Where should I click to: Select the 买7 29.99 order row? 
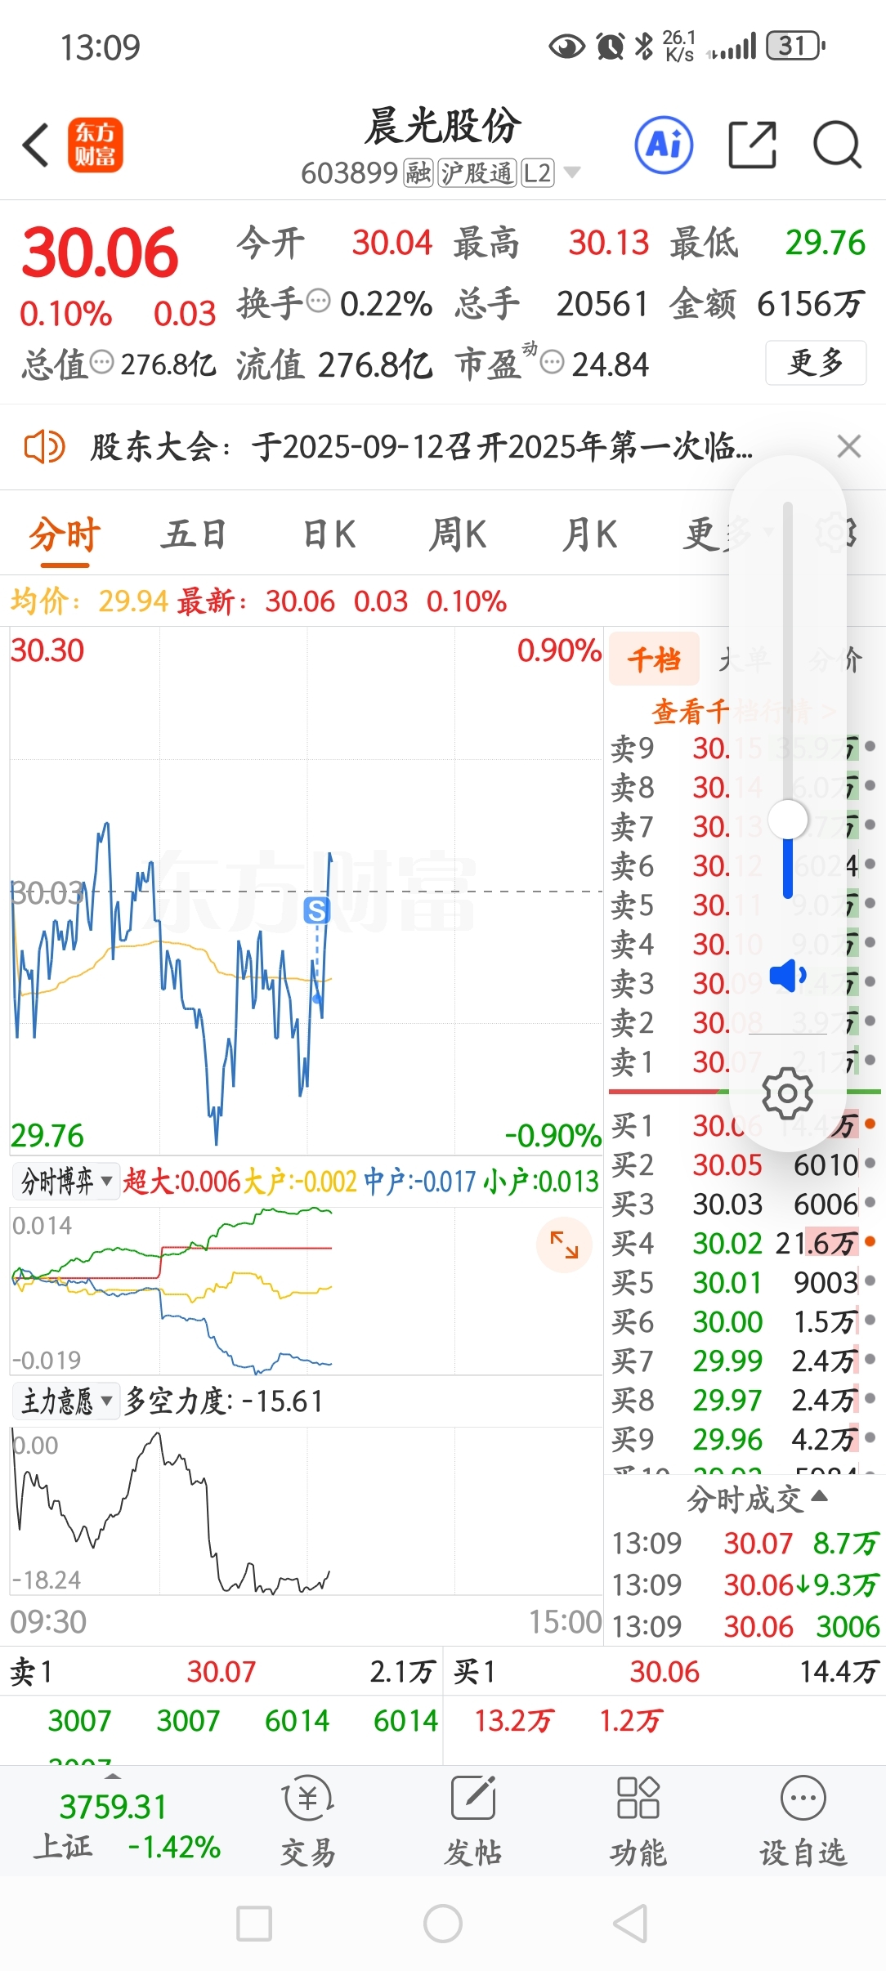point(744,1361)
